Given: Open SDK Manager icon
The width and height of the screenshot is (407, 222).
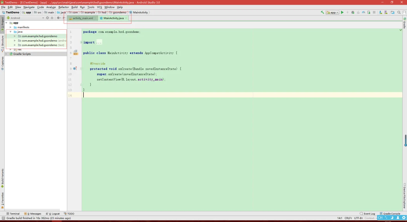Looking at the screenshot, I should 380,12.
